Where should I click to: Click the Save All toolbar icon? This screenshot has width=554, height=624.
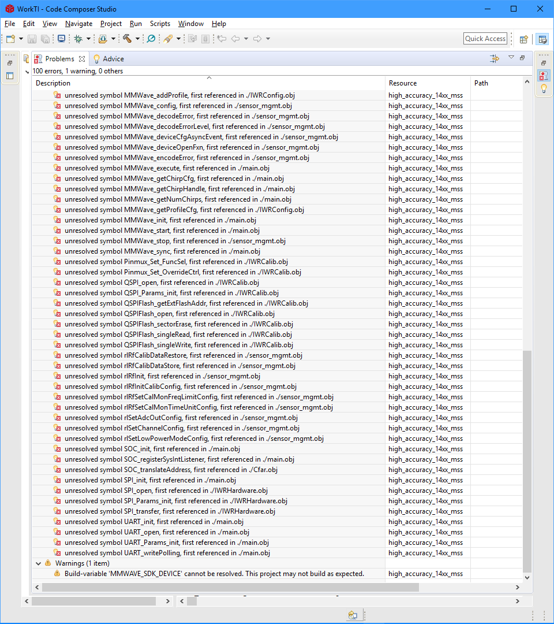tap(46, 39)
